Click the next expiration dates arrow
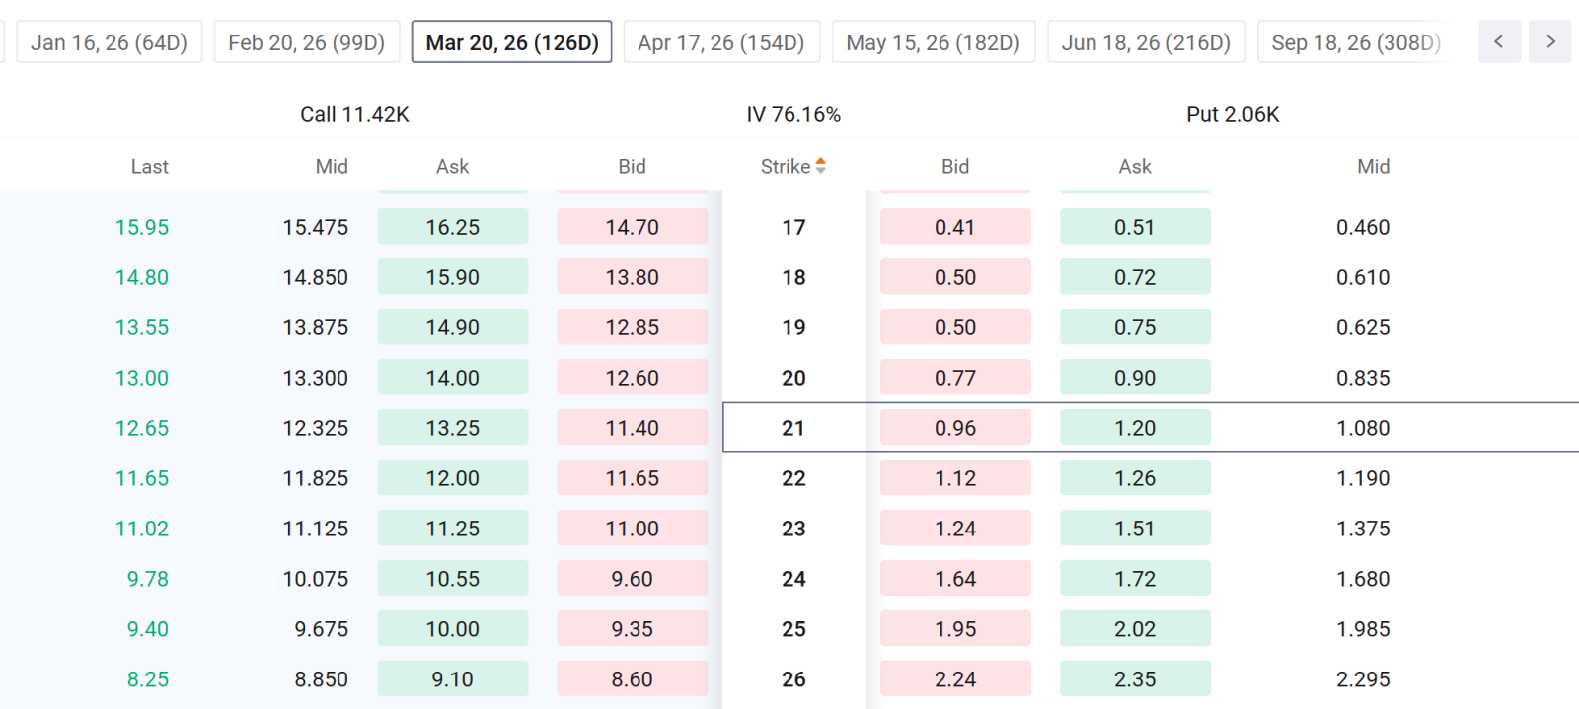The image size is (1579, 709). click(1550, 41)
